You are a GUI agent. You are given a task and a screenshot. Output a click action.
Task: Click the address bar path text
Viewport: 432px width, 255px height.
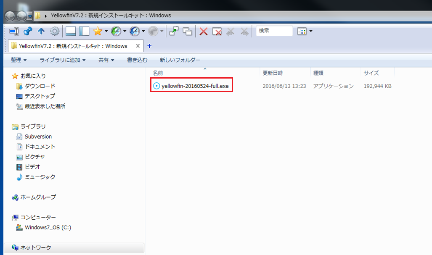click(111, 16)
